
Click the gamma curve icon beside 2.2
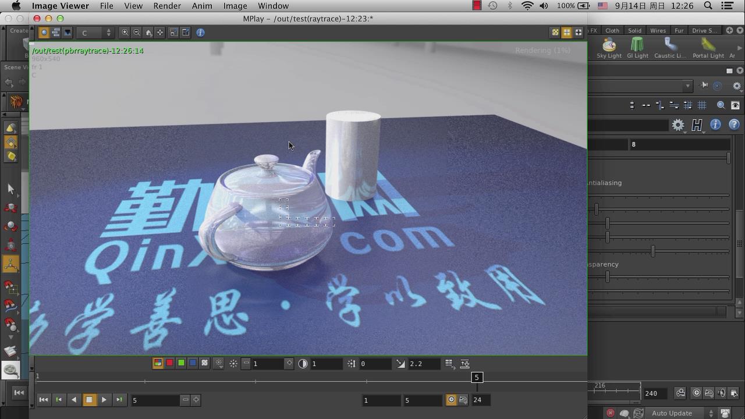[400, 364]
